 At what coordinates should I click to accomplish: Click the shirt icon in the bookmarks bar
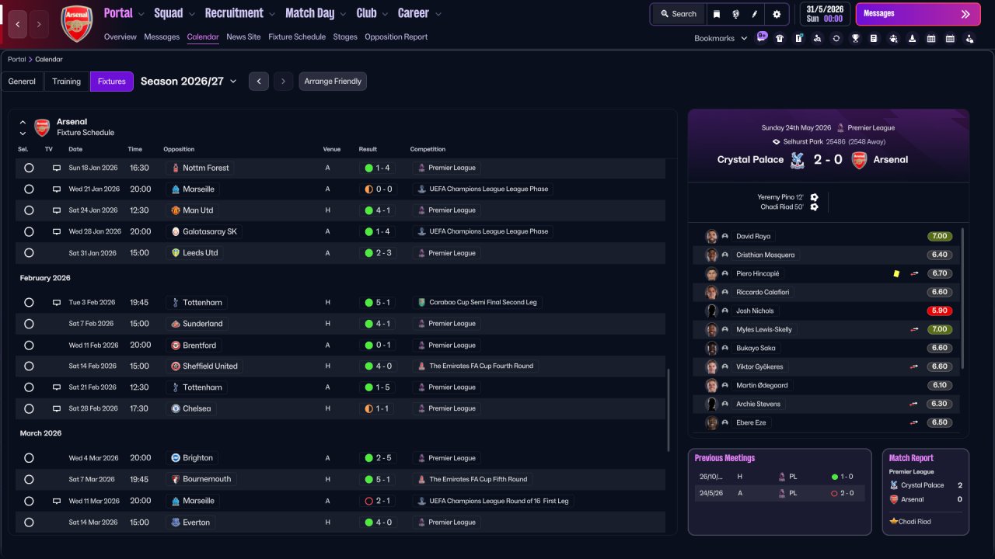pyautogui.click(x=780, y=38)
